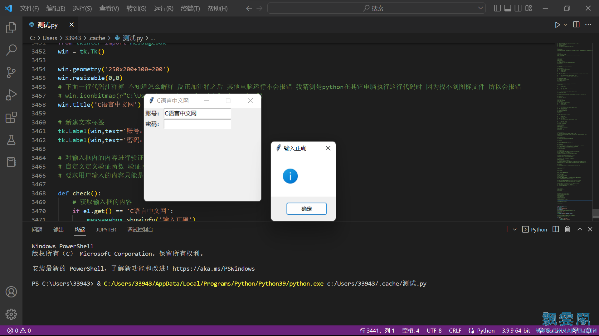Click 行 3441, 列 1 cursor position
This screenshot has width=599, height=336.
[x=377, y=330]
